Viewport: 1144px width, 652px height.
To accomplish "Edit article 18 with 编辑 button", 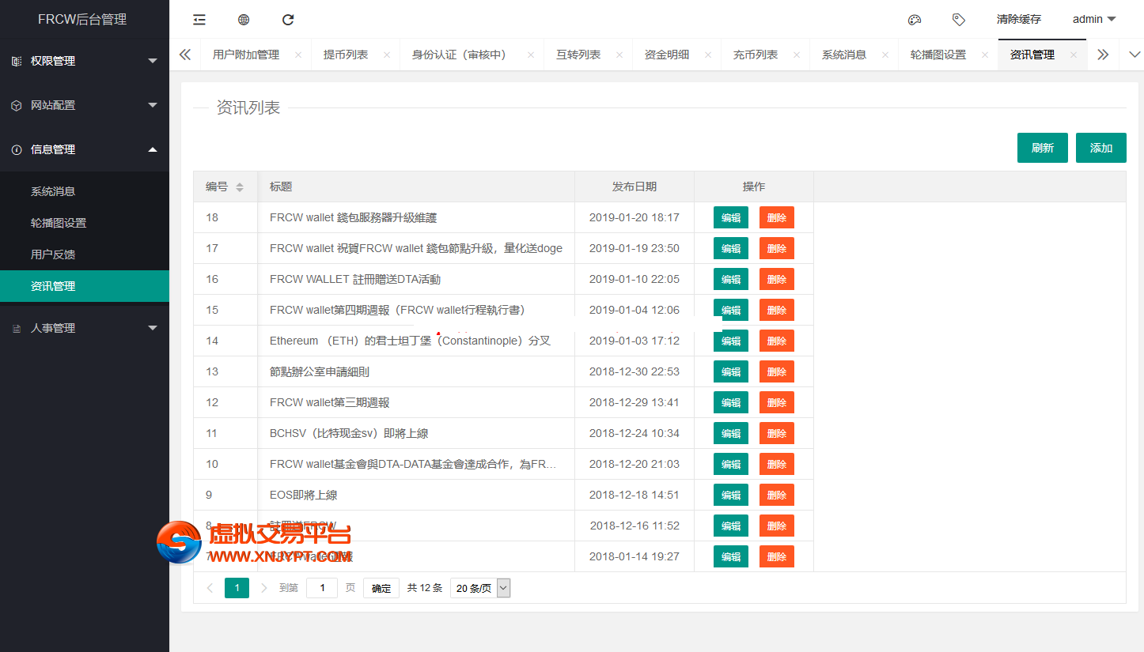I will tap(731, 217).
